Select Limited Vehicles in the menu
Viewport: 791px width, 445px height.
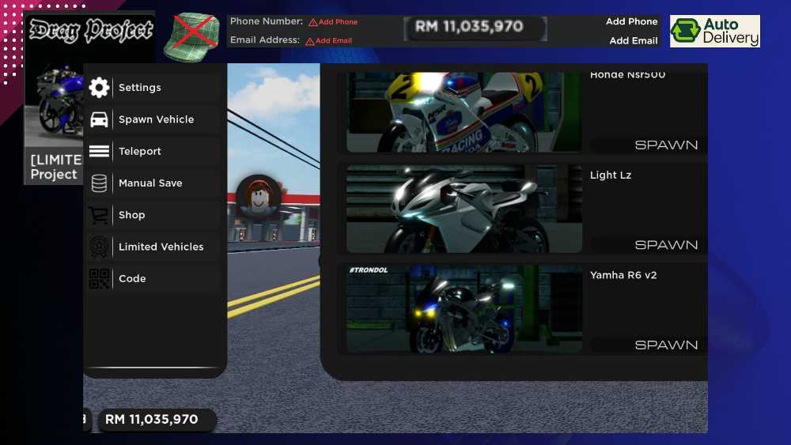click(x=154, y=247)
